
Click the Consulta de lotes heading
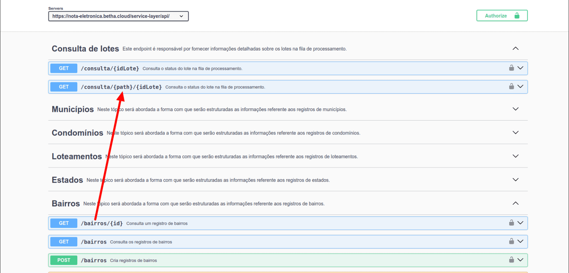85,49
